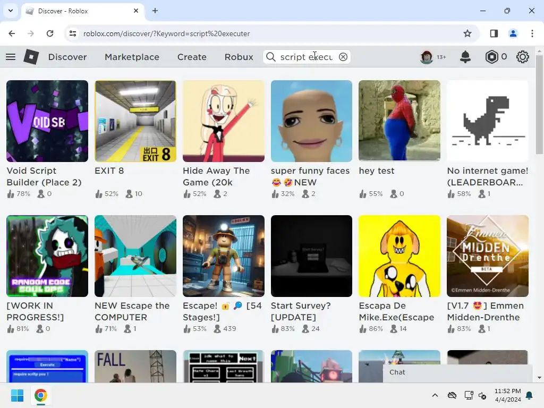Click the 'NEW Escape the COMPUTER' title
Image resolution: width=544 pixels, height=408 pixels.
(x=132, y=311)
